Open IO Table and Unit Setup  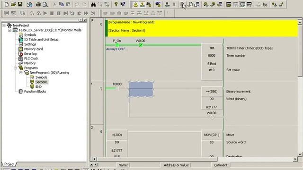(x=41, y=40)
